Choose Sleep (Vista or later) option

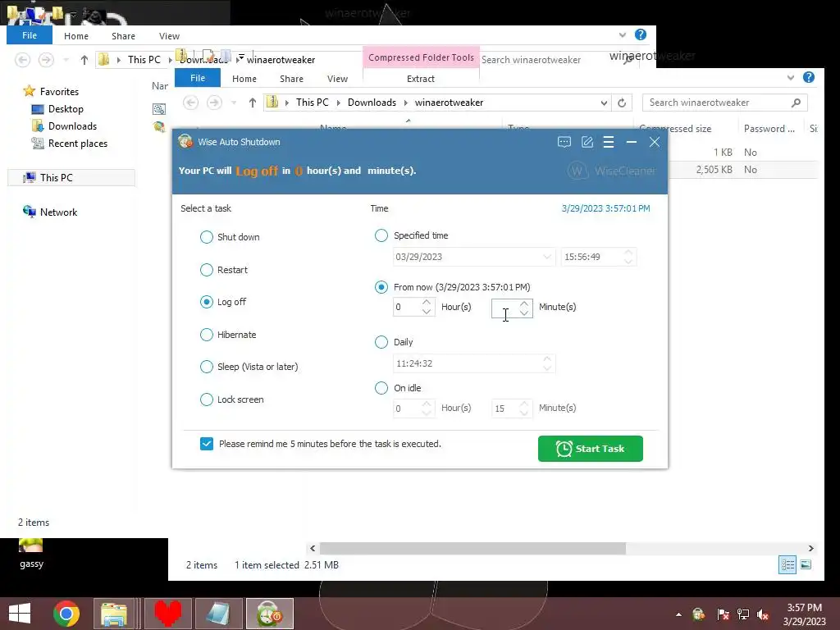point(206,367)
